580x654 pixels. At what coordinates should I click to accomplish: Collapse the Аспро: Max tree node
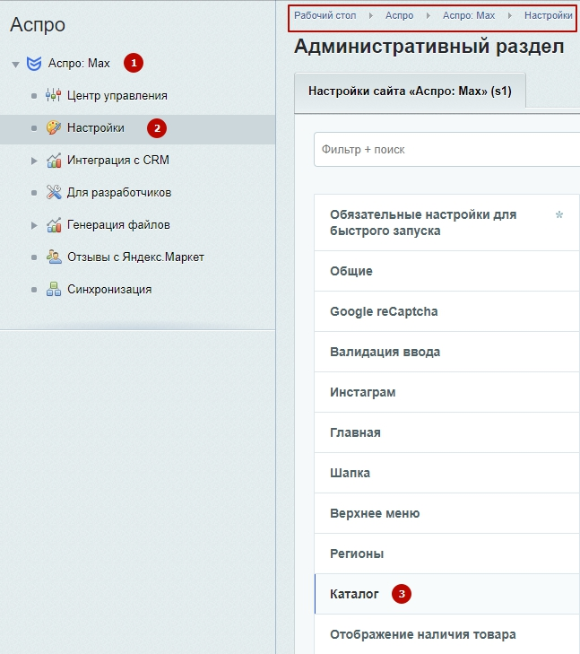click(16, 65)
